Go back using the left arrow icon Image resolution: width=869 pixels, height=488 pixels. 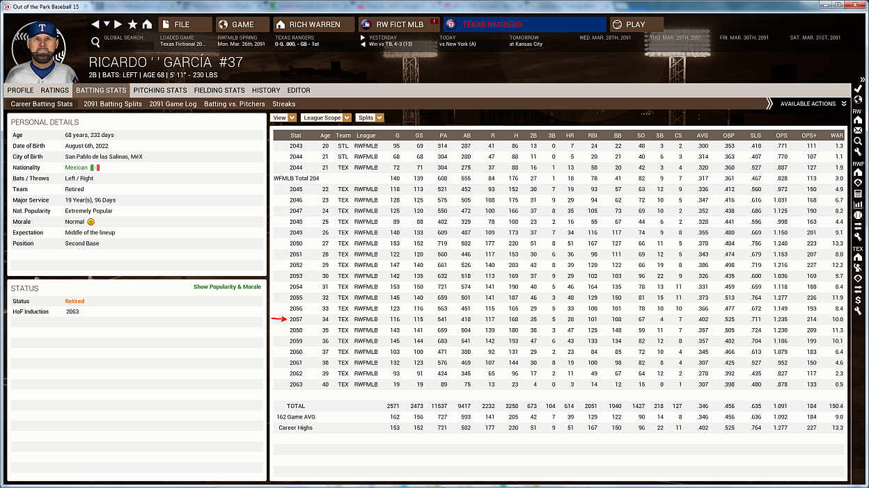95,24
